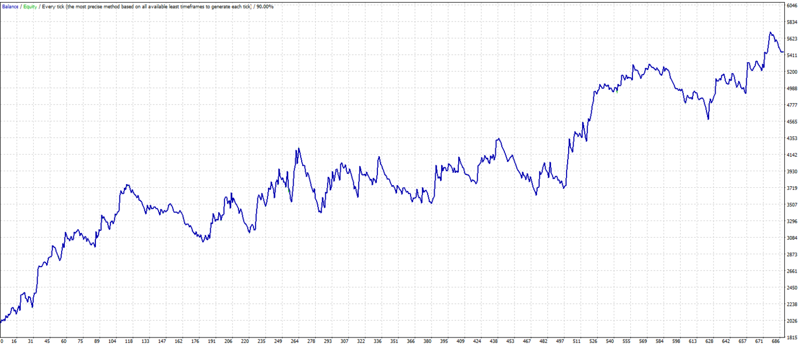Screen dimensions: 804x345
Task: Click trade number 642 on horizontal axis
Action: tap(726, 341)
